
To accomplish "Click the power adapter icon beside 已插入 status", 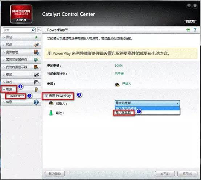I will 117,84.
